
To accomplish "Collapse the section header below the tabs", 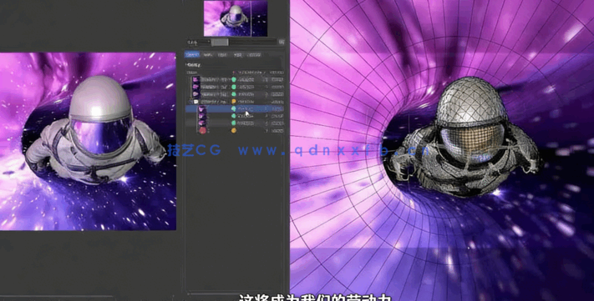I will (194, 65).
